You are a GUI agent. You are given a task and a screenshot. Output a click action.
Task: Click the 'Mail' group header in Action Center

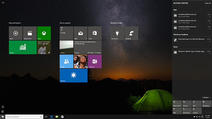pos(175,10)
